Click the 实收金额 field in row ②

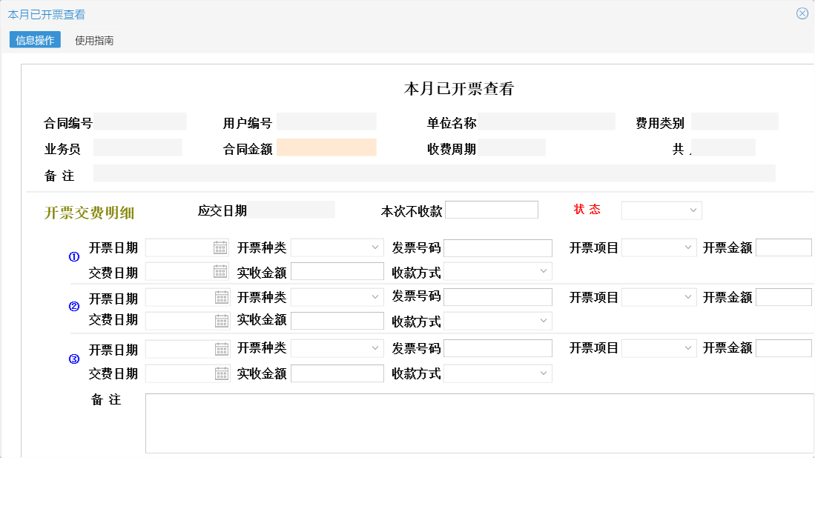(337, 321)
